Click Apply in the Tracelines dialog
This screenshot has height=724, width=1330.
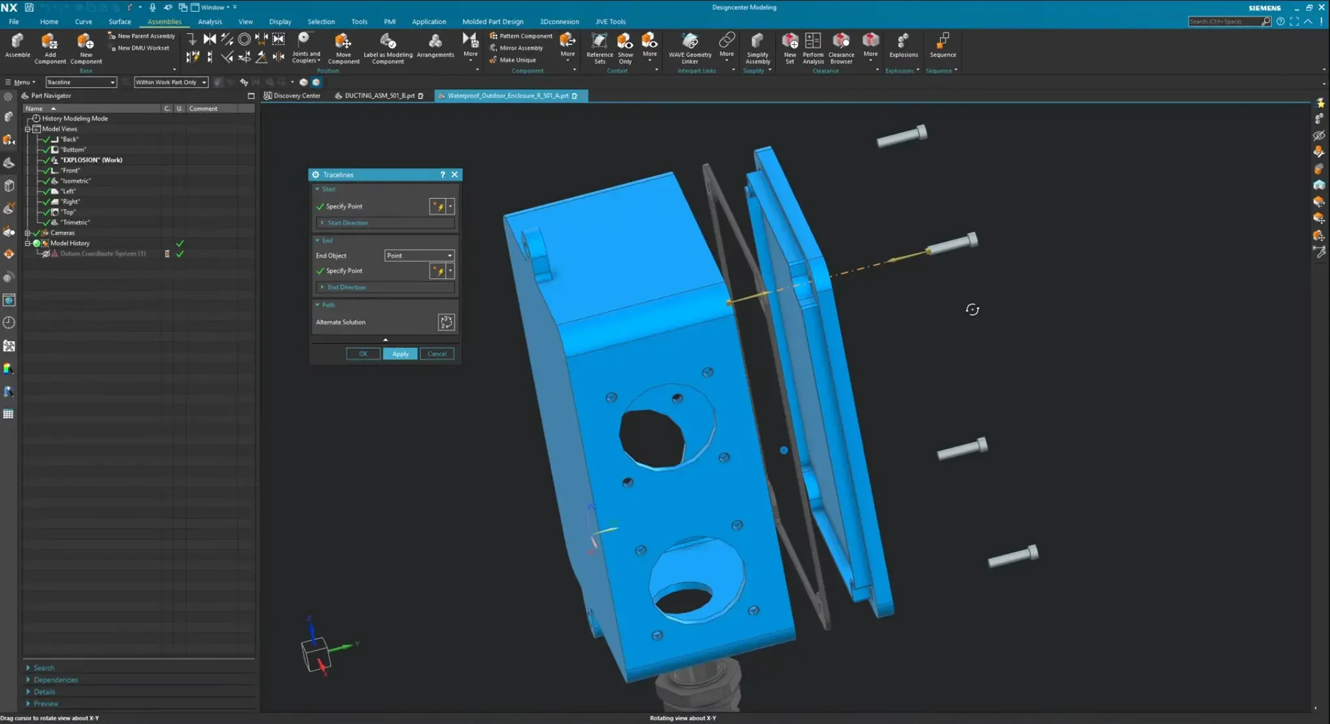pos(400,354)
